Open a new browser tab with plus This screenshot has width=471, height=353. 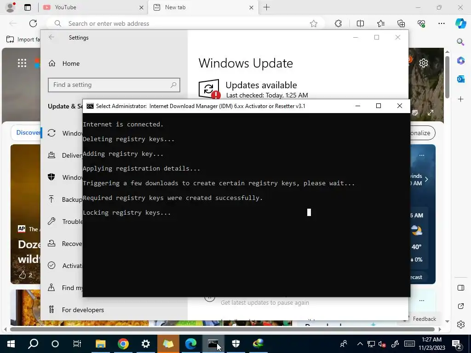click(266, 7)
